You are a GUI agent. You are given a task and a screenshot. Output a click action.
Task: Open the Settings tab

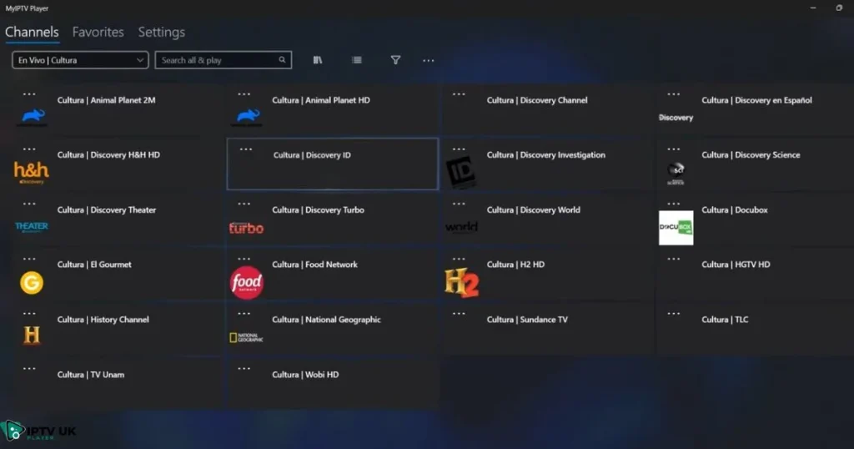(x=161, y=33)
